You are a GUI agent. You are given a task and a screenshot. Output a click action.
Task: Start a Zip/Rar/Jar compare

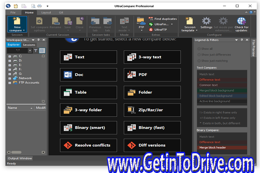click(x=152, y=110)
